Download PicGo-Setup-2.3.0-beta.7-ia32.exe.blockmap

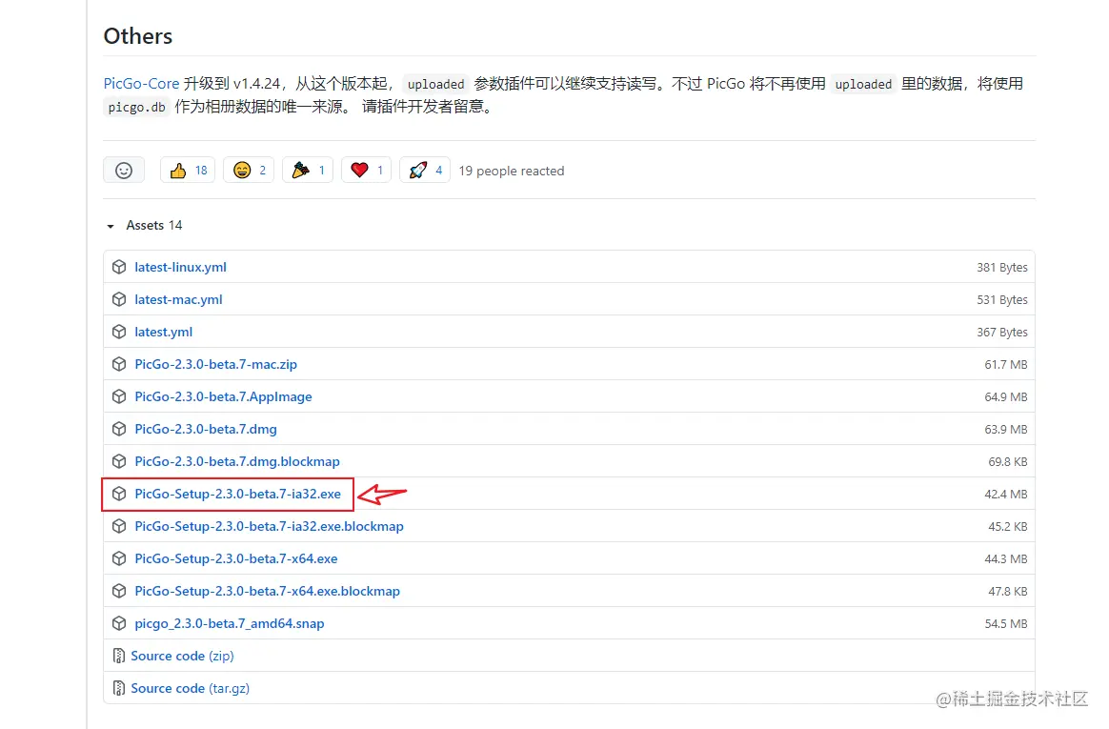(269, 527)
